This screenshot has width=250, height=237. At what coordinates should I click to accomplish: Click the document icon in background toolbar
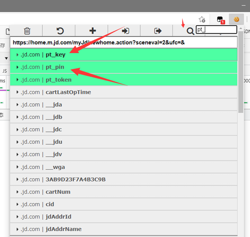8,32
